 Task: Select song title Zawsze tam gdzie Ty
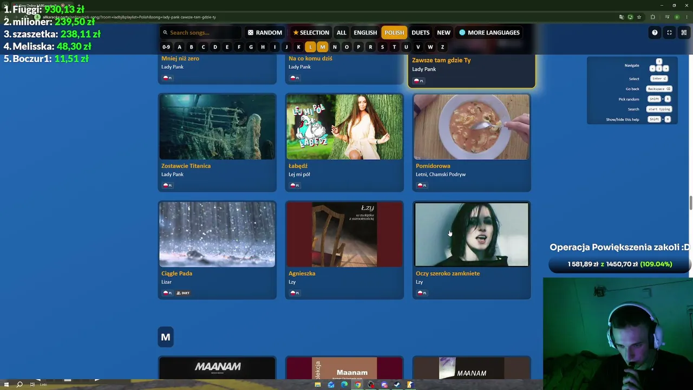coord(441,60)
